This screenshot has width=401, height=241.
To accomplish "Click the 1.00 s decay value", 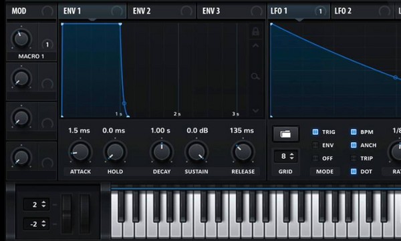I will click(x=160, y=131).
